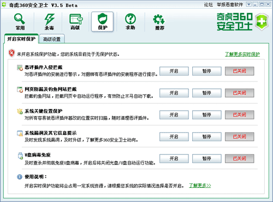
Task: Open the 论坛 forum link
Action: pyautogui.click(x=209, y=4)
